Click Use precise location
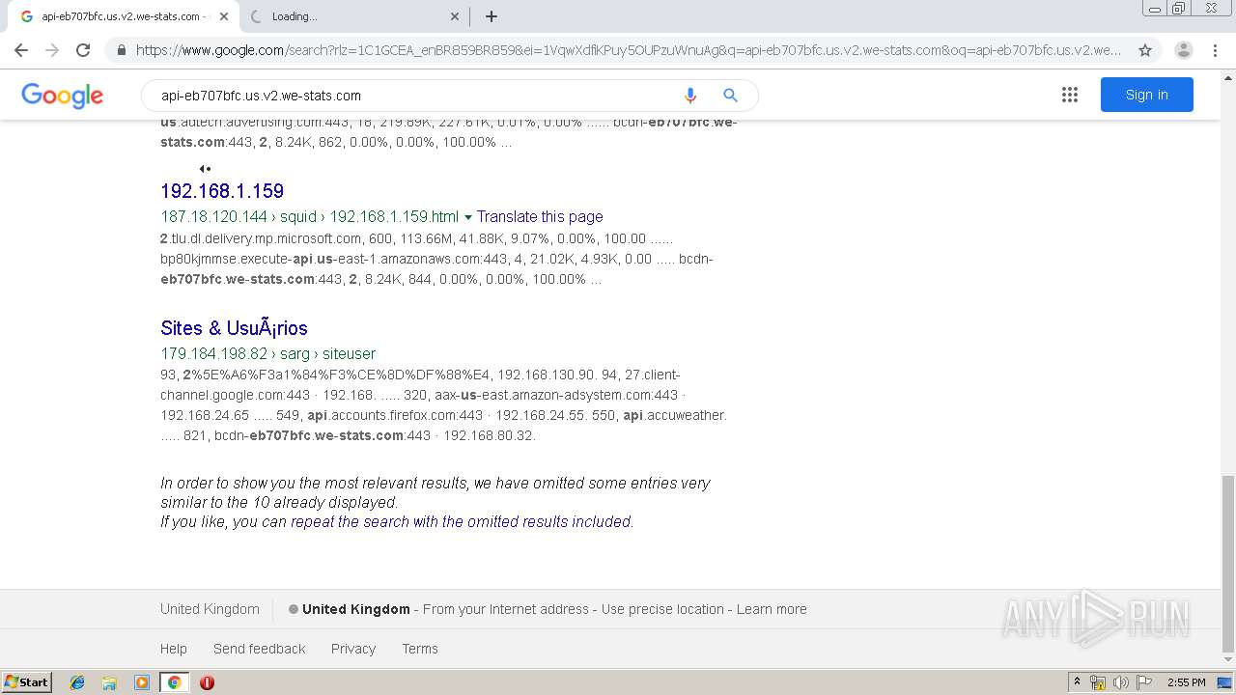This screenshot has width=1236, height=695. pos(662,609)
